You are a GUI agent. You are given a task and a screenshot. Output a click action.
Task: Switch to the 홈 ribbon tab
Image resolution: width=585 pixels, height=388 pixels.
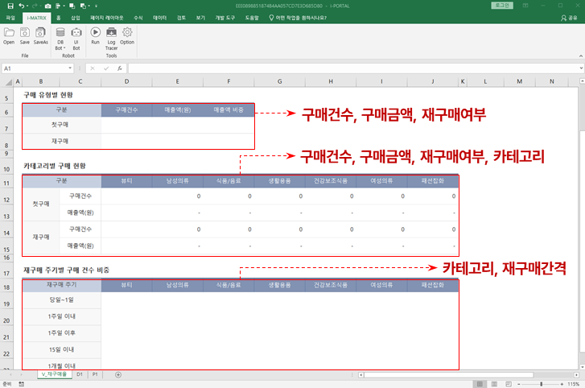click(x=59, y=18)
